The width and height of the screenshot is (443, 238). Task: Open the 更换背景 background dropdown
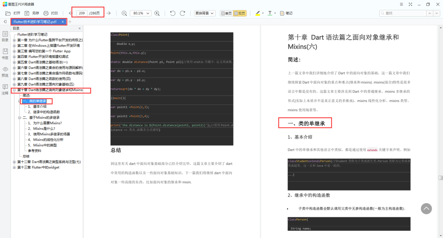[205, 13]
